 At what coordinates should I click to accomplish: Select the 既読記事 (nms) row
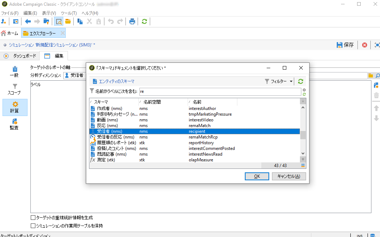[x=194, y=154]
